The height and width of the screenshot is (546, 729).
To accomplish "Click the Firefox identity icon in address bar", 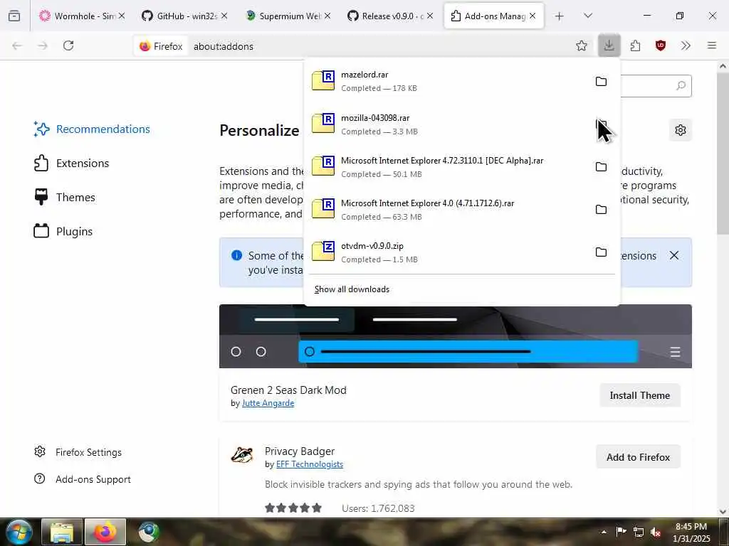I will click(161, 46).
